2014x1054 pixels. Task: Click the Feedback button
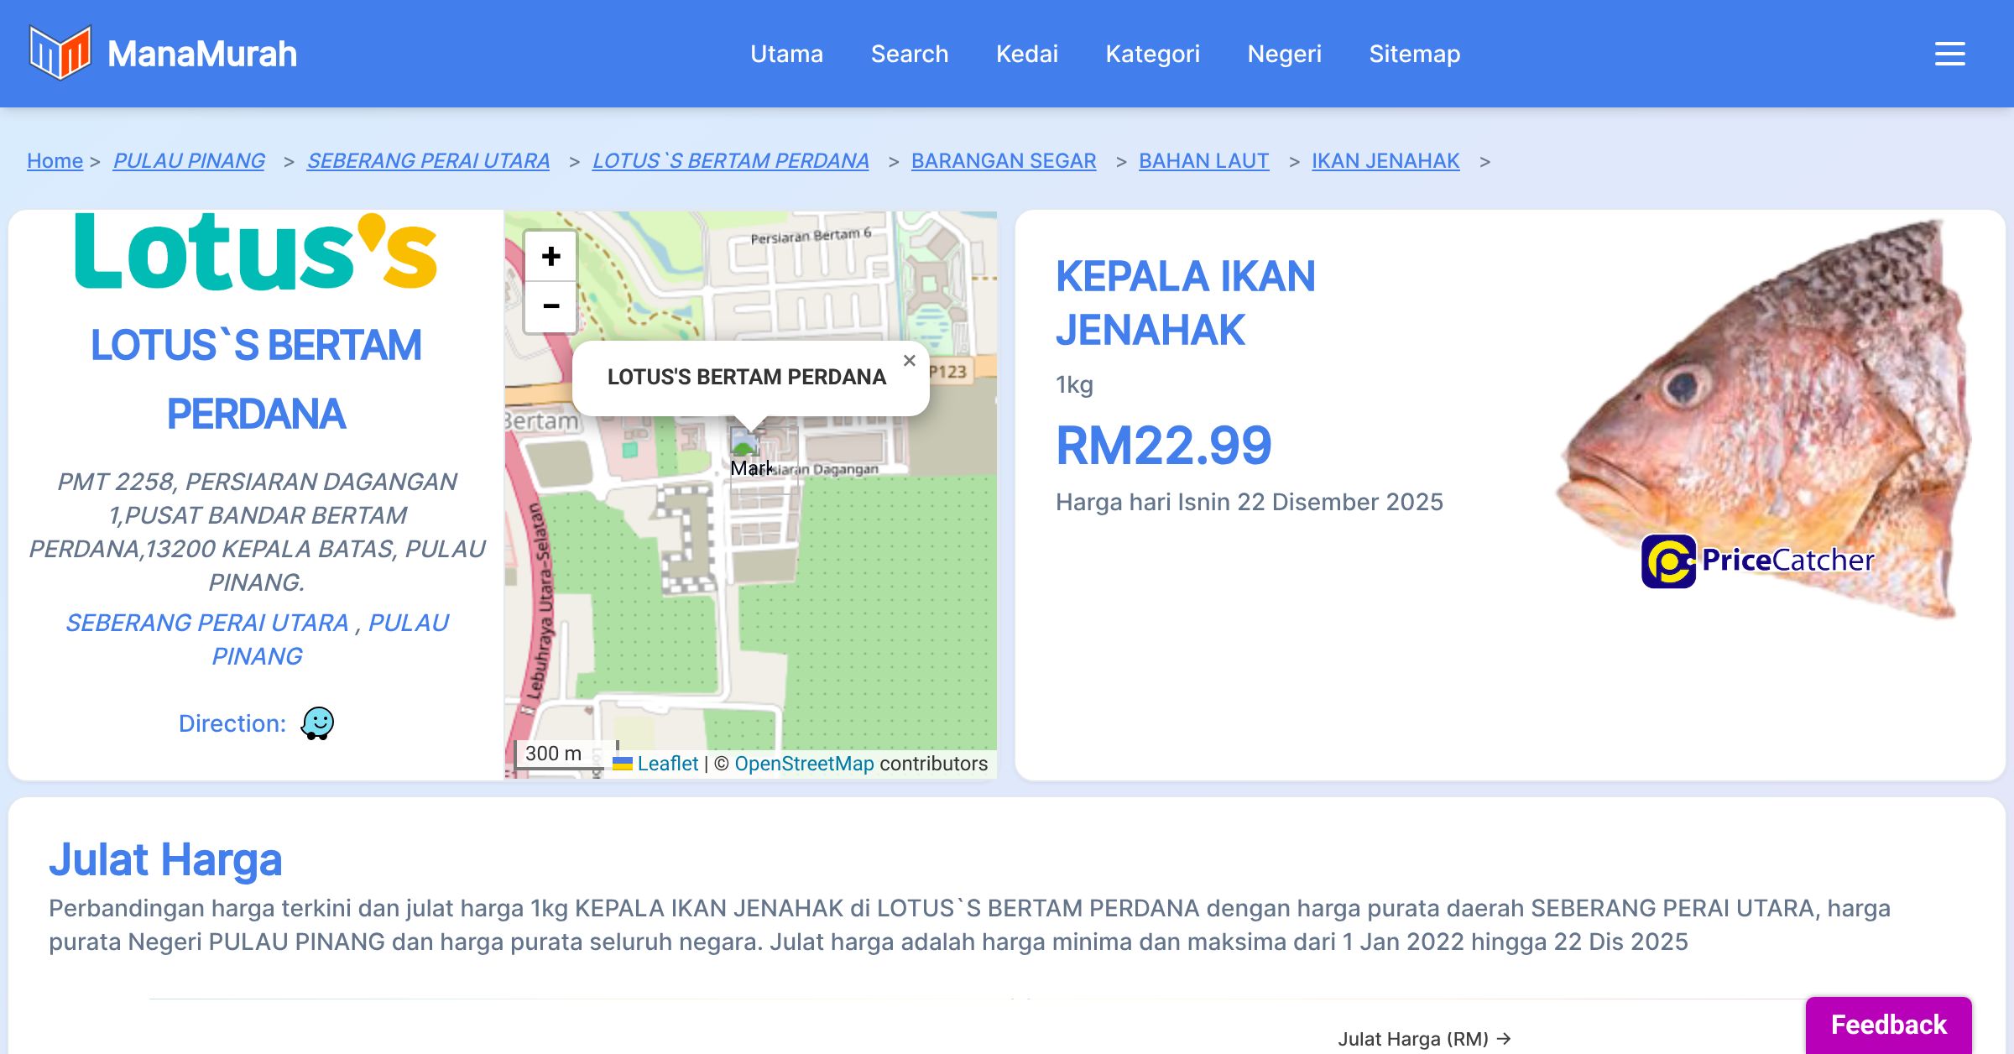(1888, 1024)
